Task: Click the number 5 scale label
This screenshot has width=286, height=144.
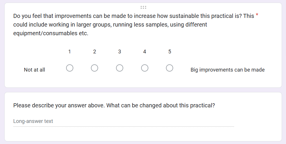Action: 170,52
